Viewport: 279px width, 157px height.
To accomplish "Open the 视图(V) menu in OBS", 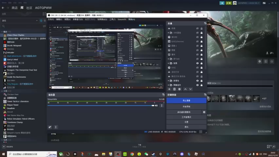I will [x=67, y=20].
